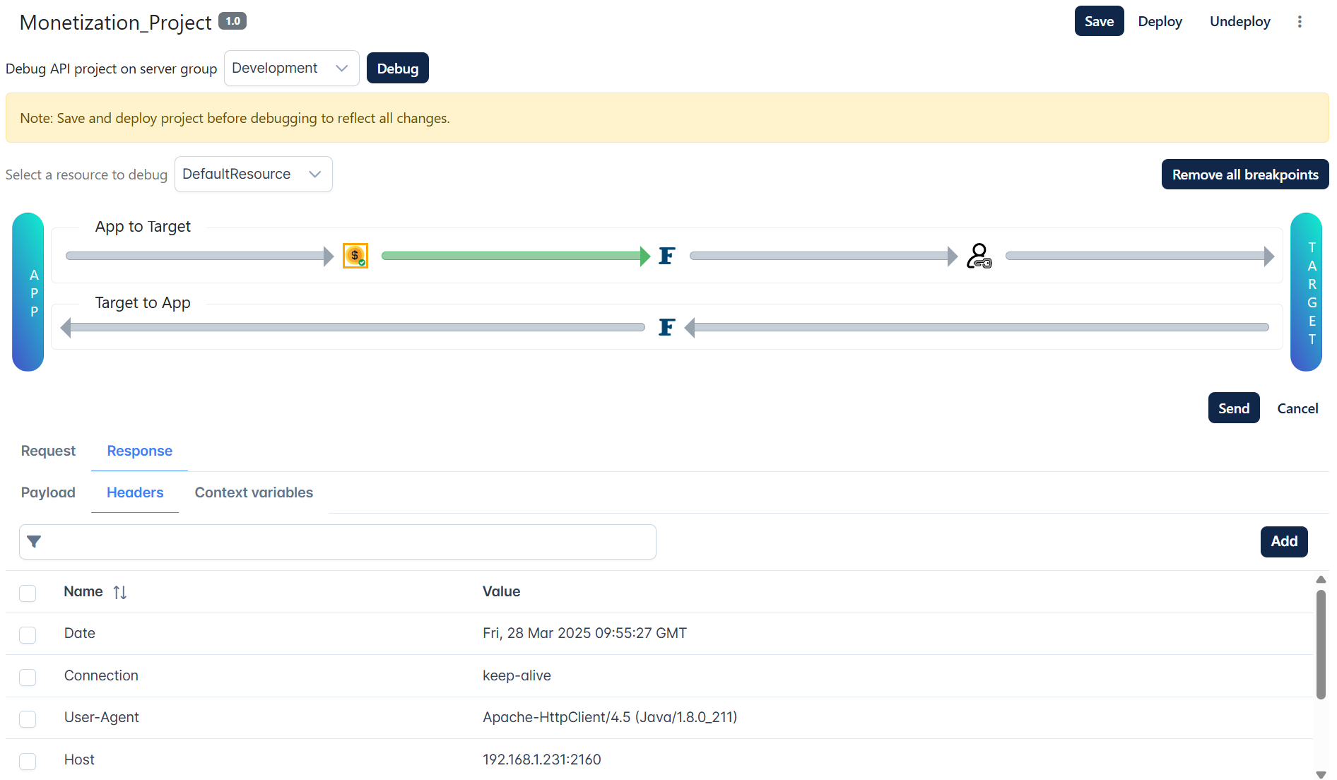1337x780 pixels.
Task: Click the Date value 'Fri, 28 Mar 2025 09:55:27 GMT'
Action: pos(584,633)
